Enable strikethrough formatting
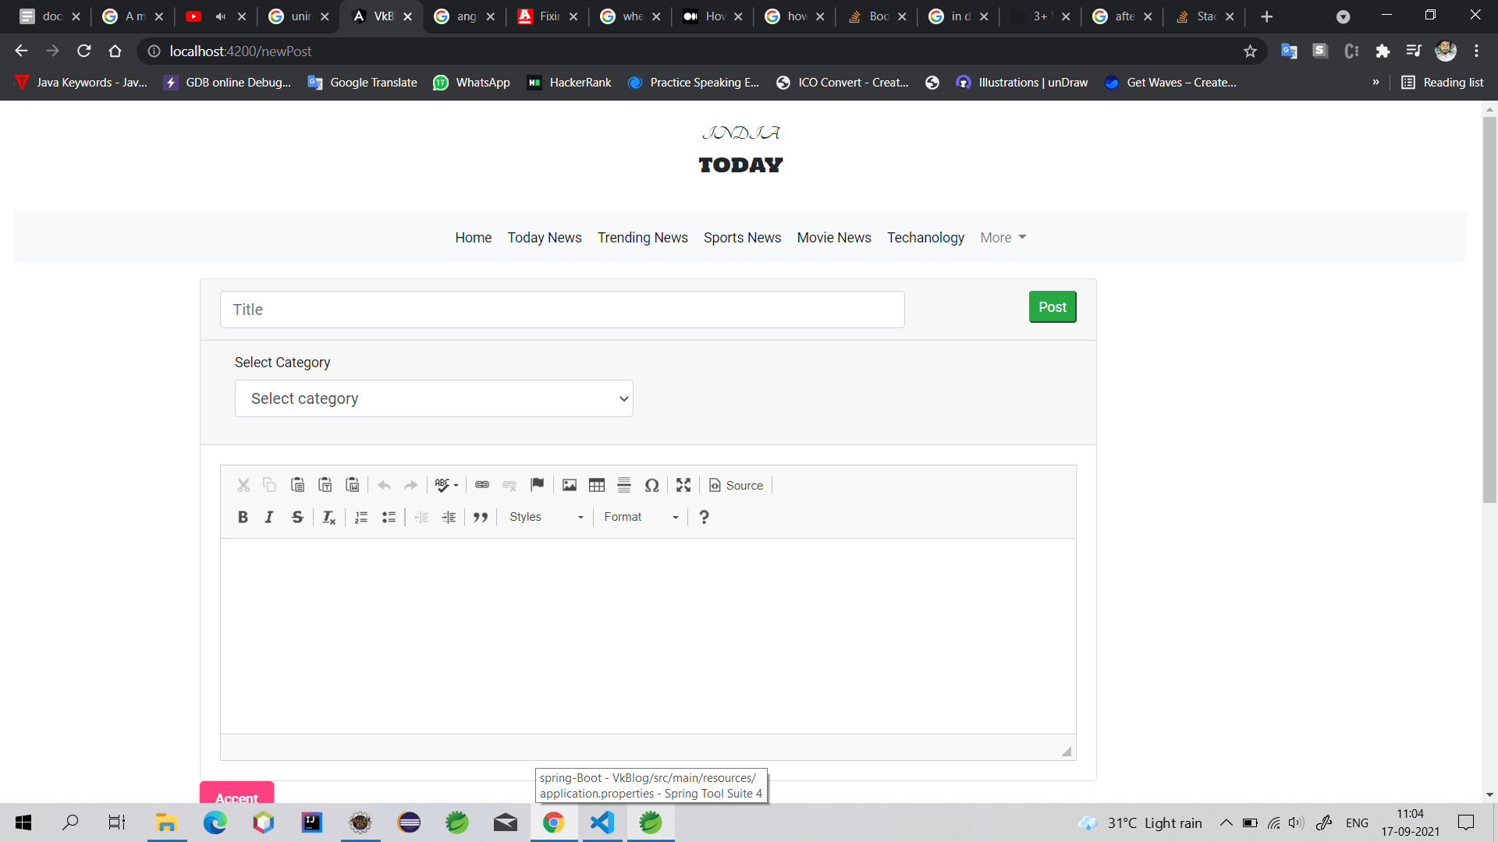Image resolution: width=1498 pixels, height=842 pixels. coord(297,517)
